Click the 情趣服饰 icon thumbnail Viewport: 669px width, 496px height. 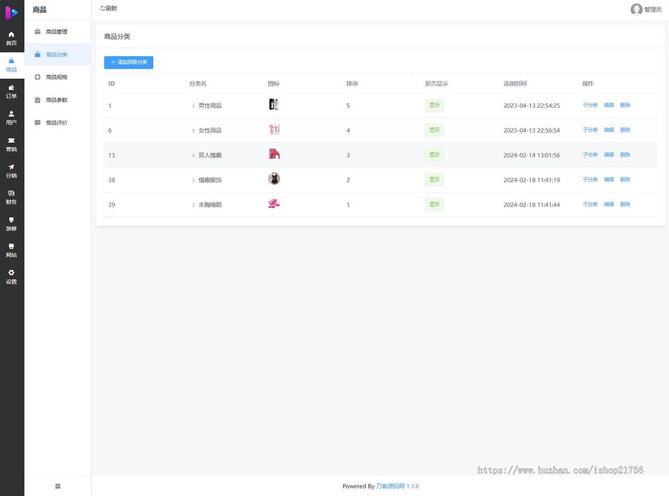pyautogui.click(x=274, y=179)
